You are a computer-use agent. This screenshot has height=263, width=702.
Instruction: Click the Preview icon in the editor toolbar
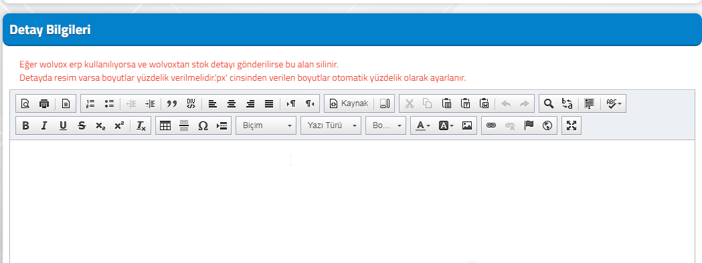[x=25, y=103]
